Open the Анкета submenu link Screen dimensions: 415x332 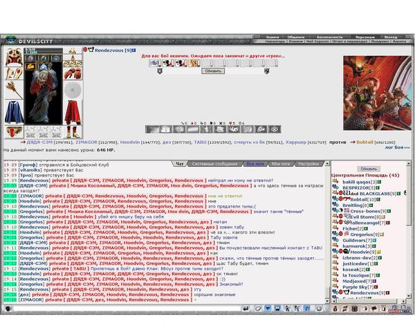click(399, 41)
